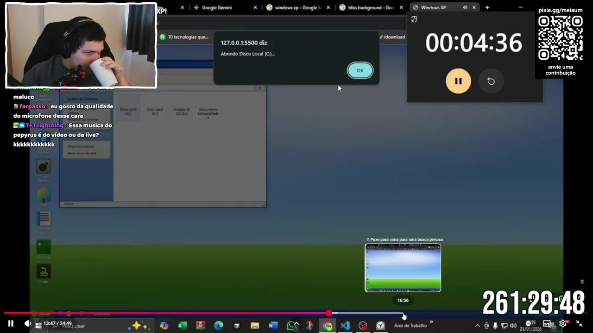Image resolution: width=593 pixels, height=333 pixels.
Task: Click the Área de Trabalho toolbar label
Action: coord(410,326)
